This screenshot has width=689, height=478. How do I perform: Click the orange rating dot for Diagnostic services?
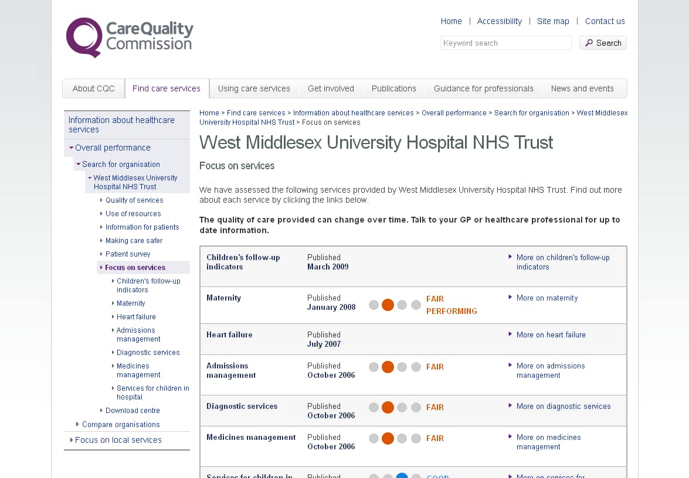click(388, 408)
